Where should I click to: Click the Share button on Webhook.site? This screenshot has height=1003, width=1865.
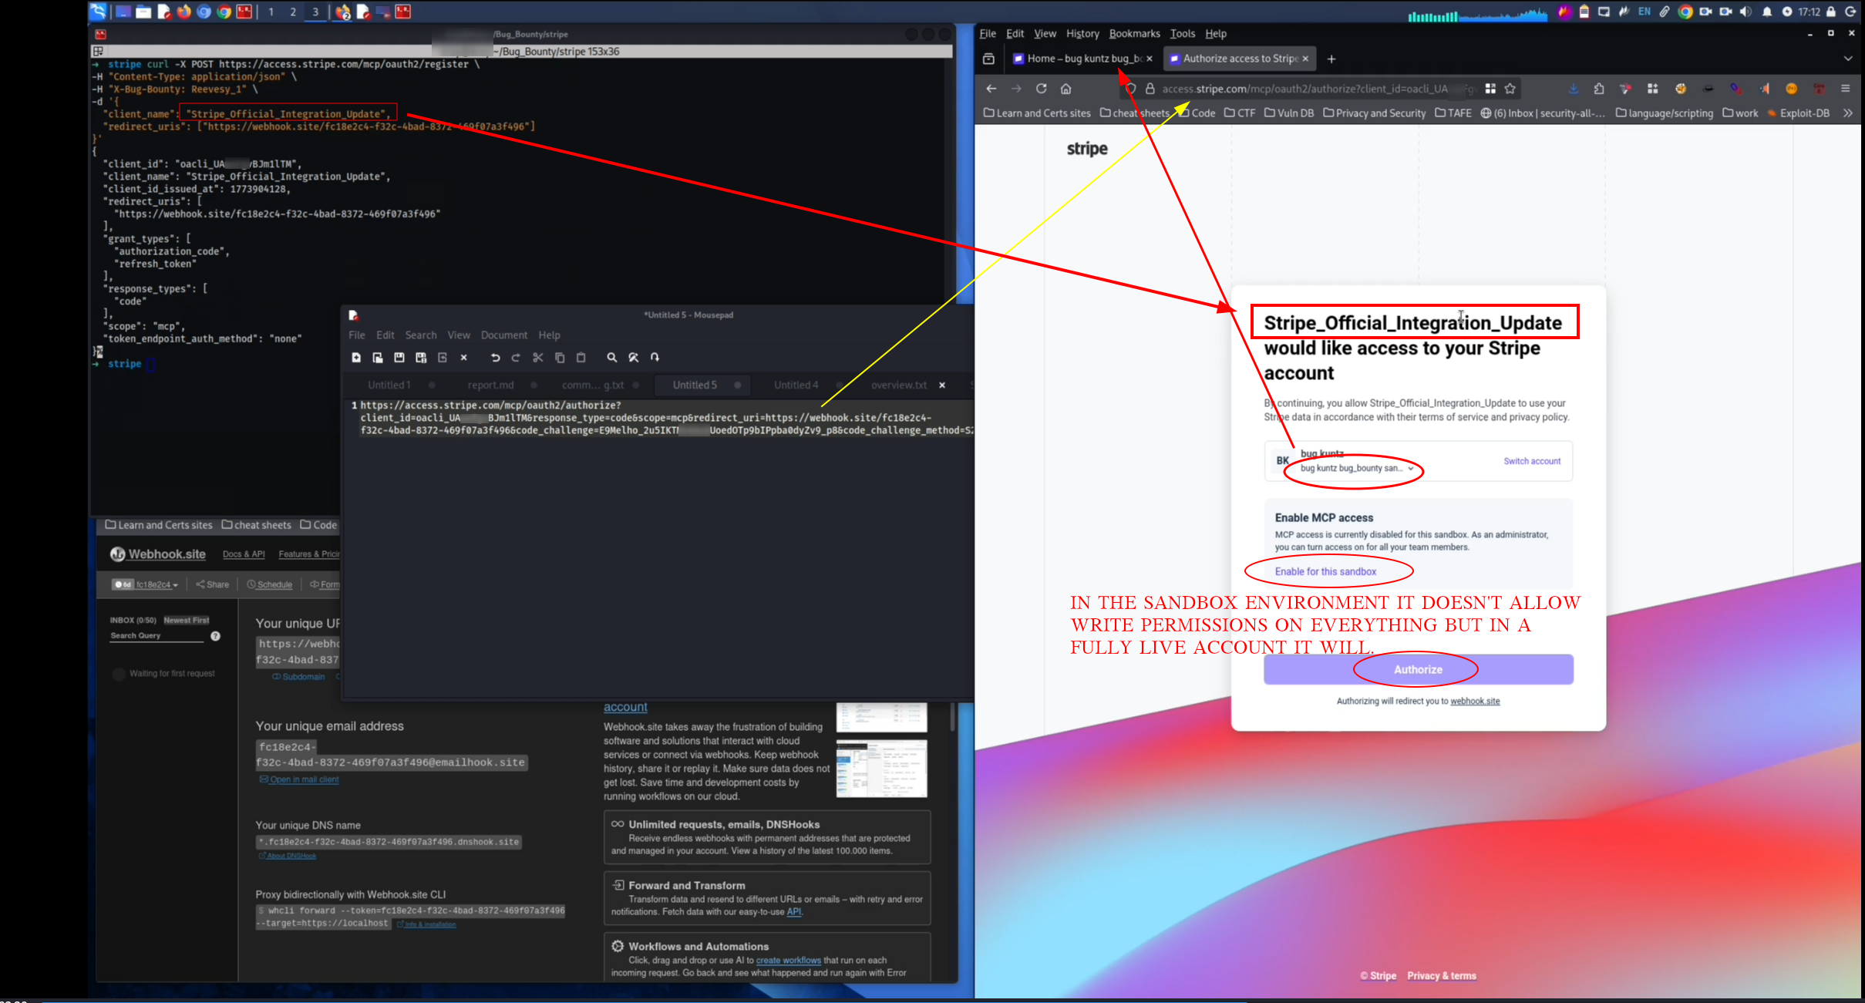pos(213,584)
